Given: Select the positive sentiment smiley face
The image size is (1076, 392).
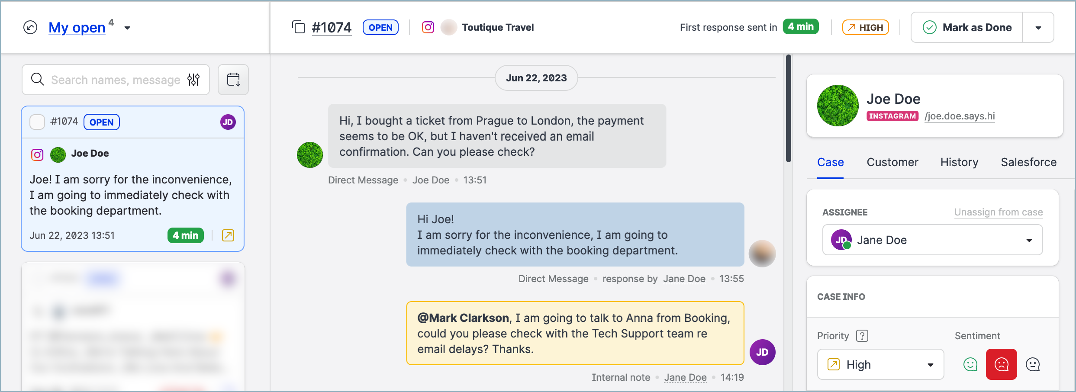Looking at the screenshot, I should pyautogui.click(x=970, y=364).
